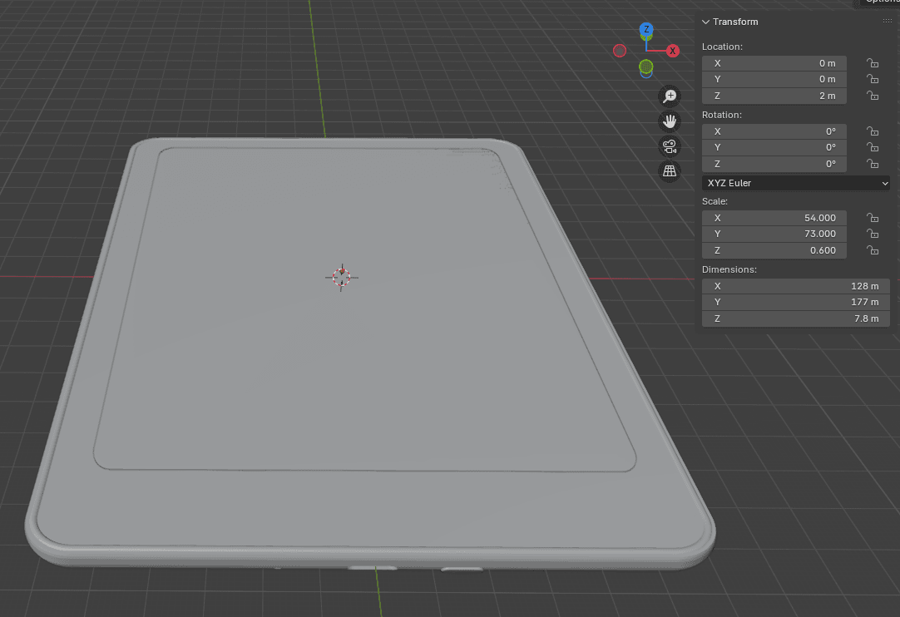
Task: Lock the Scale Z value
Action: [x=873, y=250]
